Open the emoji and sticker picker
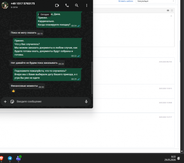The width and height of the screenshot is (184, 163). (12, 102)
